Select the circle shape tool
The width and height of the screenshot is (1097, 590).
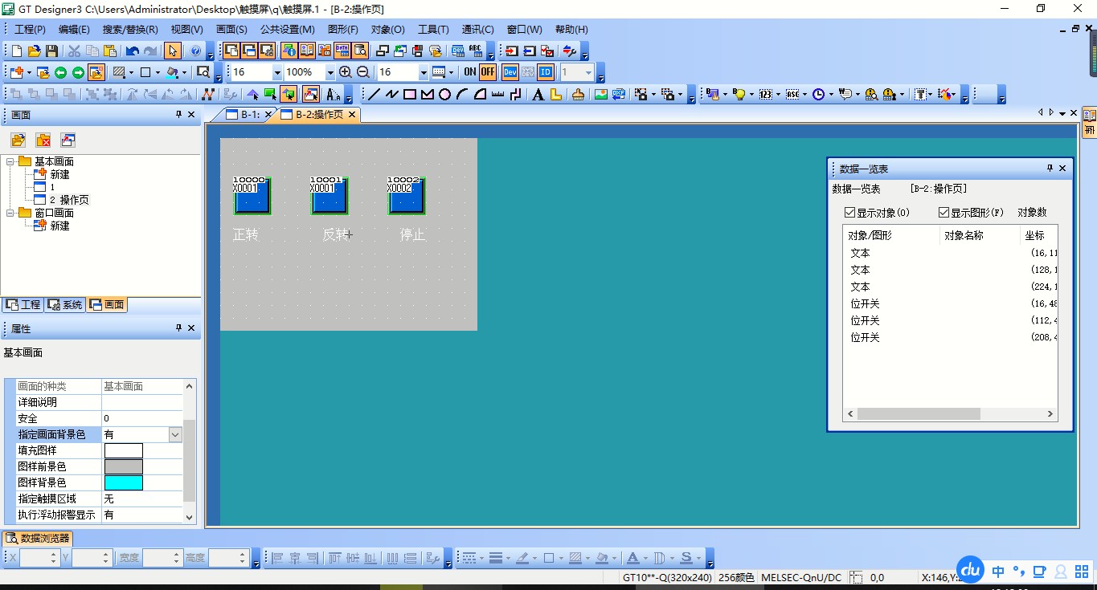pyautogui.click(x=444, y=95)
